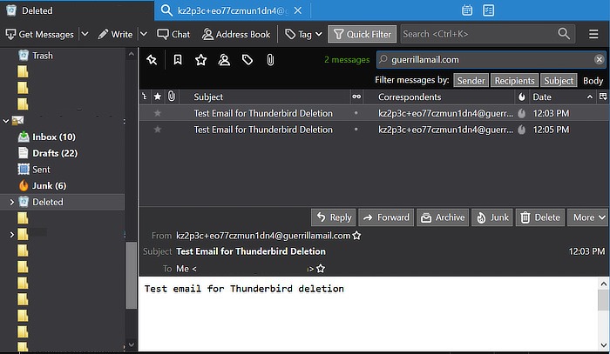Viewport: 610px width, 354px height.
Task: Open the Trash folder
Action: click(42, 56)
